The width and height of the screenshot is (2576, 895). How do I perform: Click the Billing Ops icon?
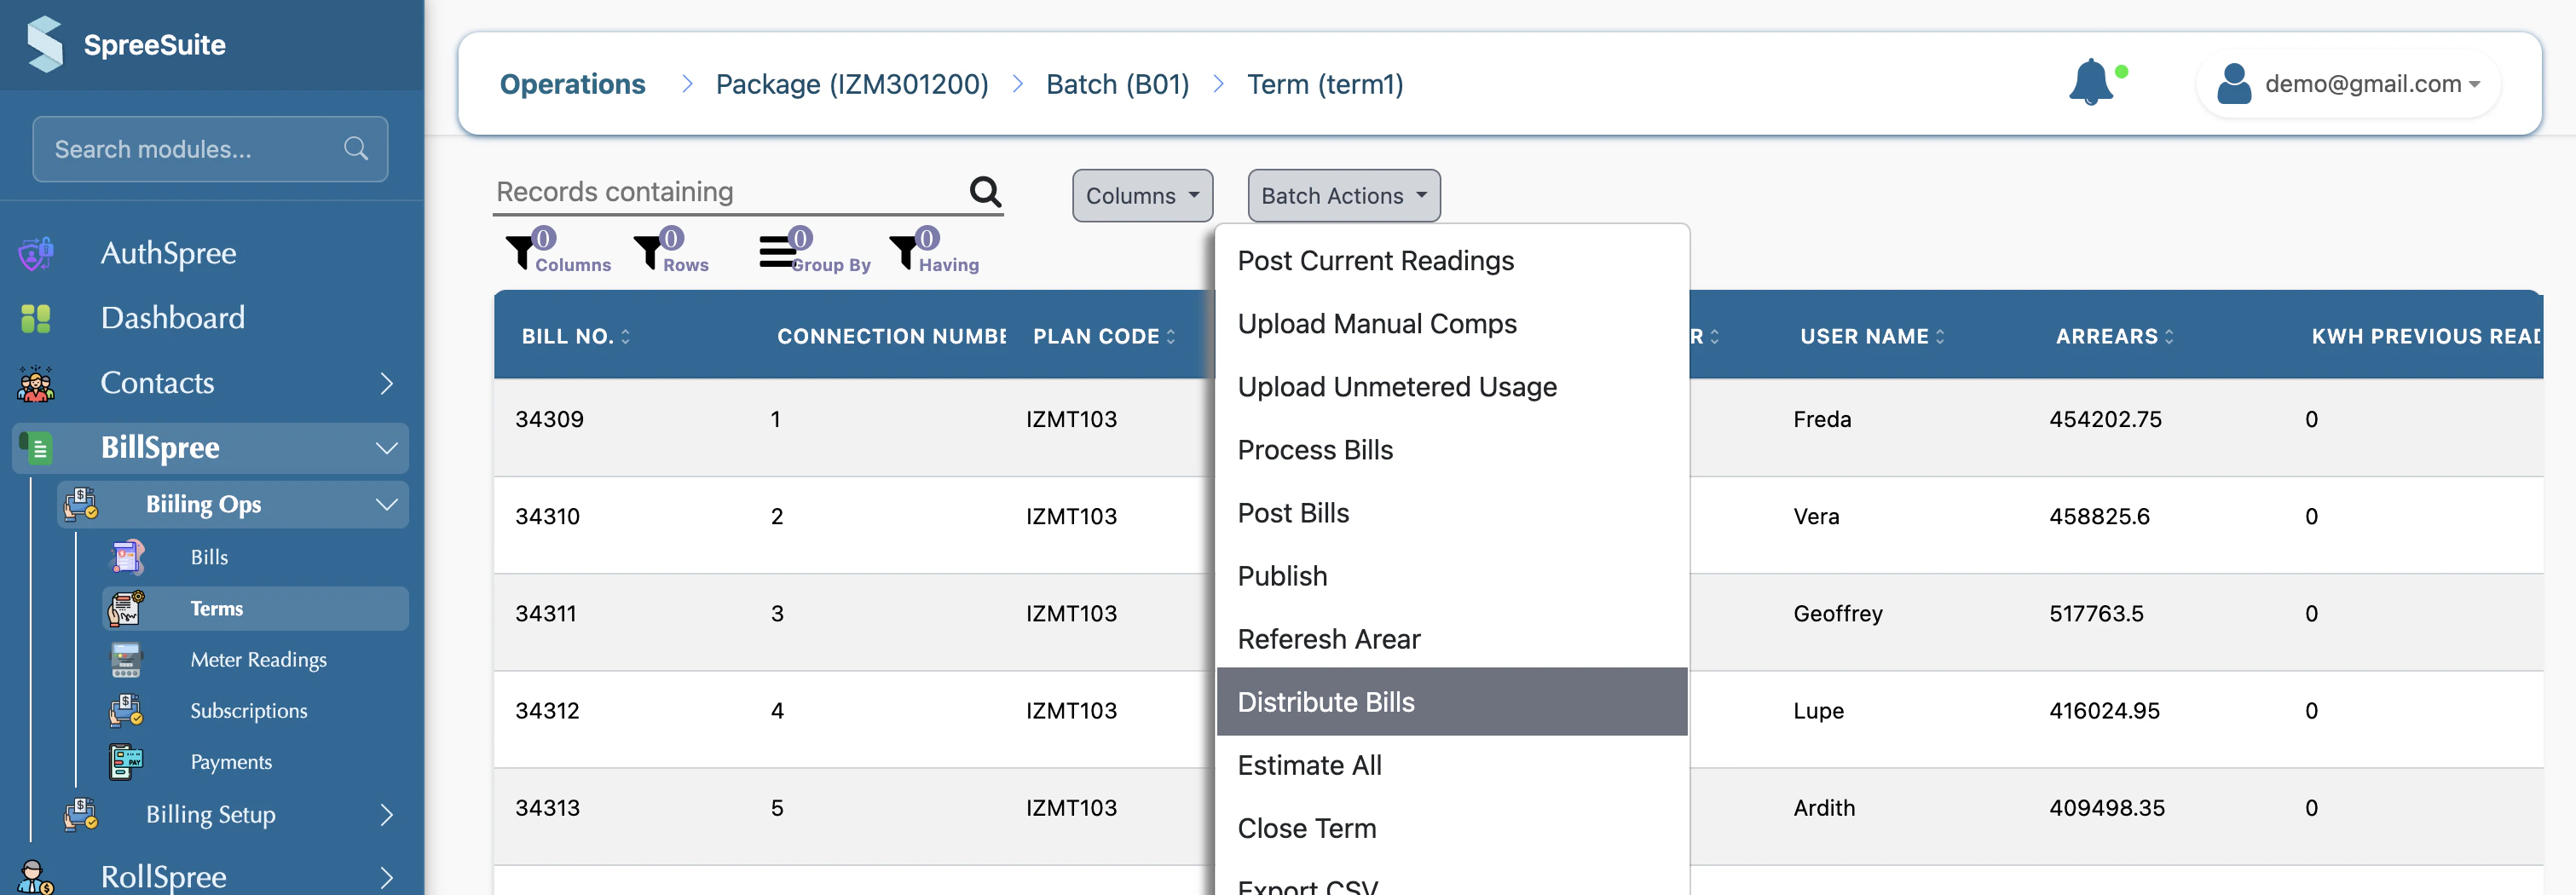pos(81,504)
